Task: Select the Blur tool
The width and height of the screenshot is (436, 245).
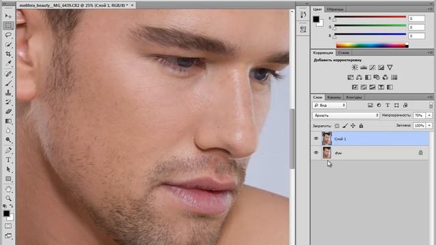Action: click(x=8, y=131)
